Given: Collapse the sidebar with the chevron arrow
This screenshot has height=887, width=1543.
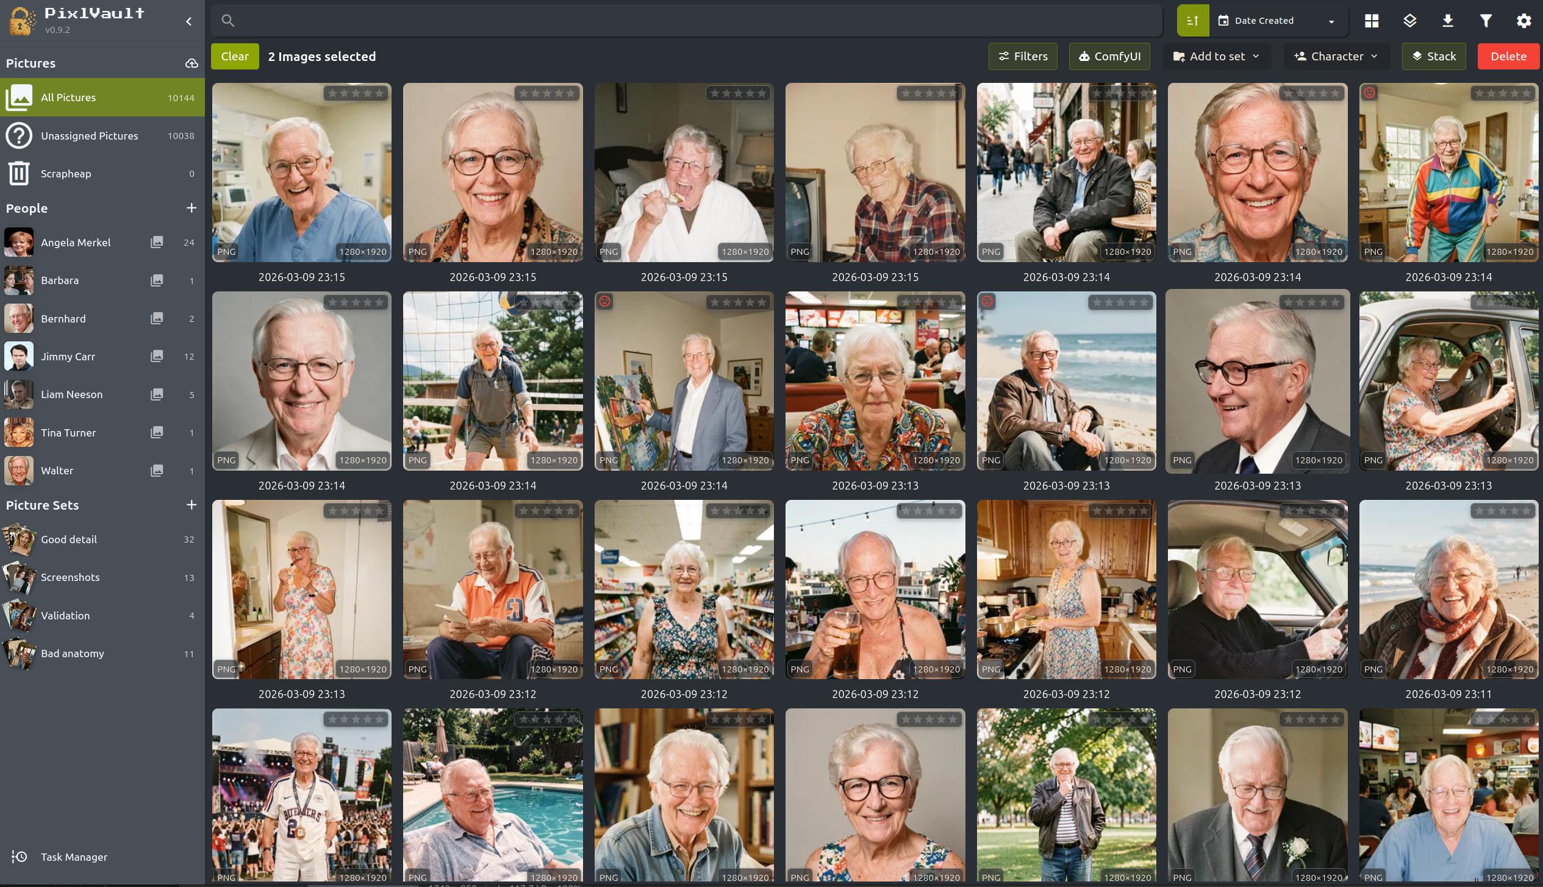Looking at the screenshot, I should click(189, 21).
